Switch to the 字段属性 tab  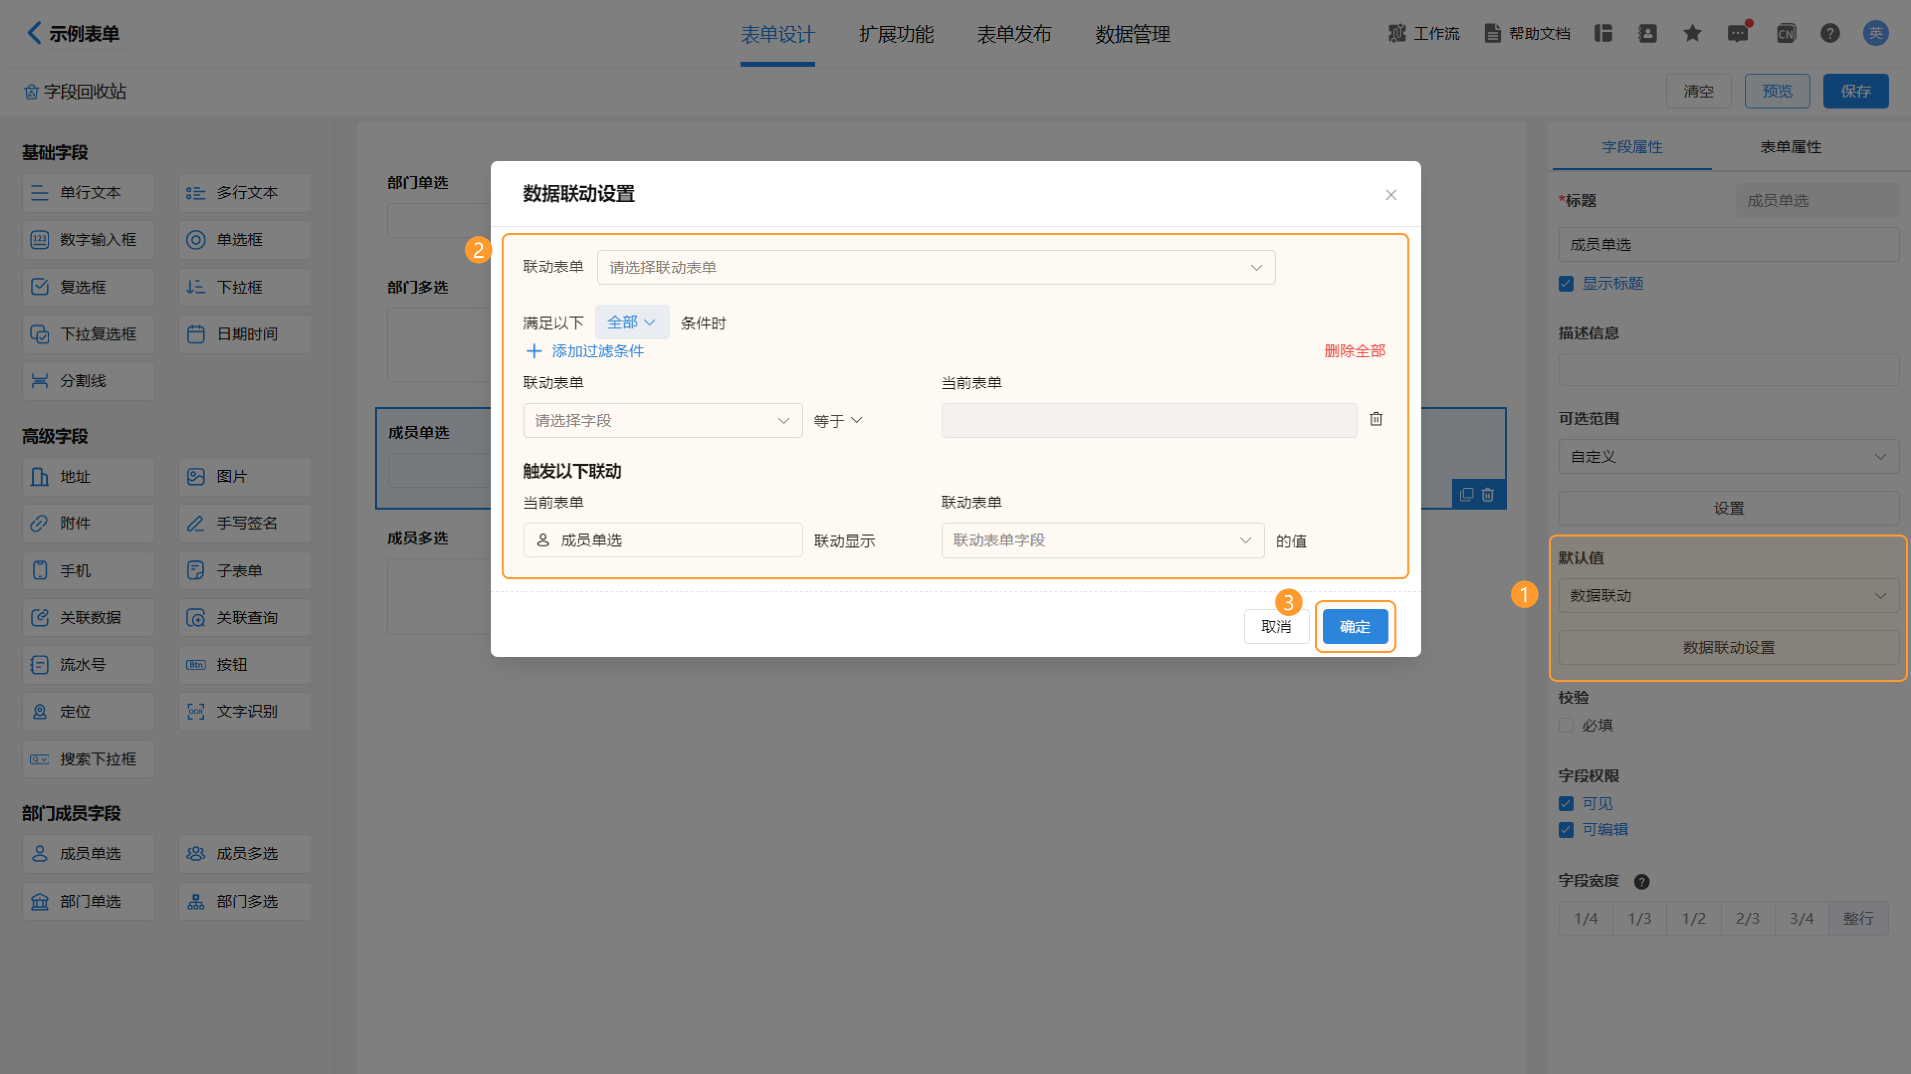pos(1632,147)
